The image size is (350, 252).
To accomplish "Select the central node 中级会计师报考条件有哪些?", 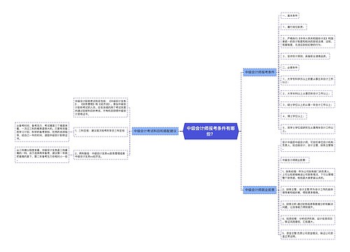I will click(211, 131).
